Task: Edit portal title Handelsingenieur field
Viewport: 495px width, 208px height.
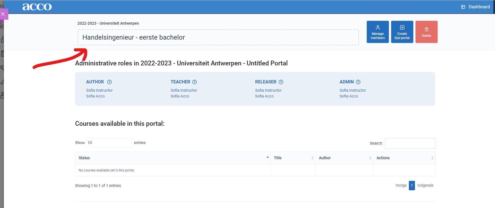Action: point(218,37)
